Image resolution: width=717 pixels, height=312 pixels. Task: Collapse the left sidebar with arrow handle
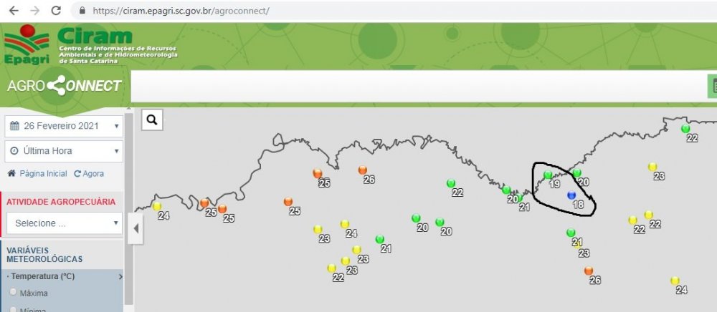[136, 228]
